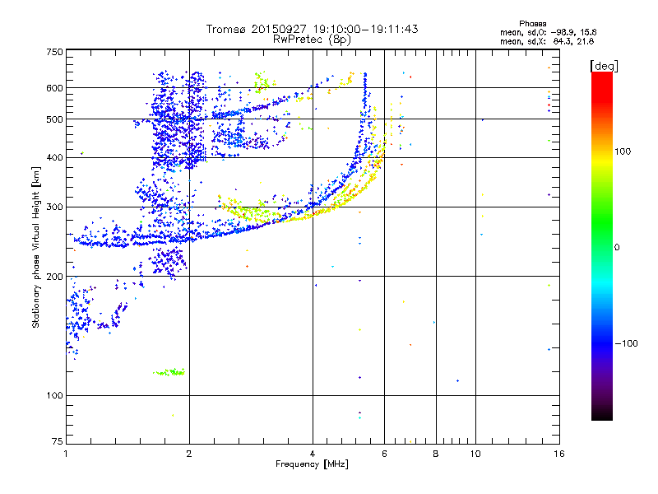Click the x-axis tick label '2'
This screenshot has height=494, width=658.
point(189,454)
